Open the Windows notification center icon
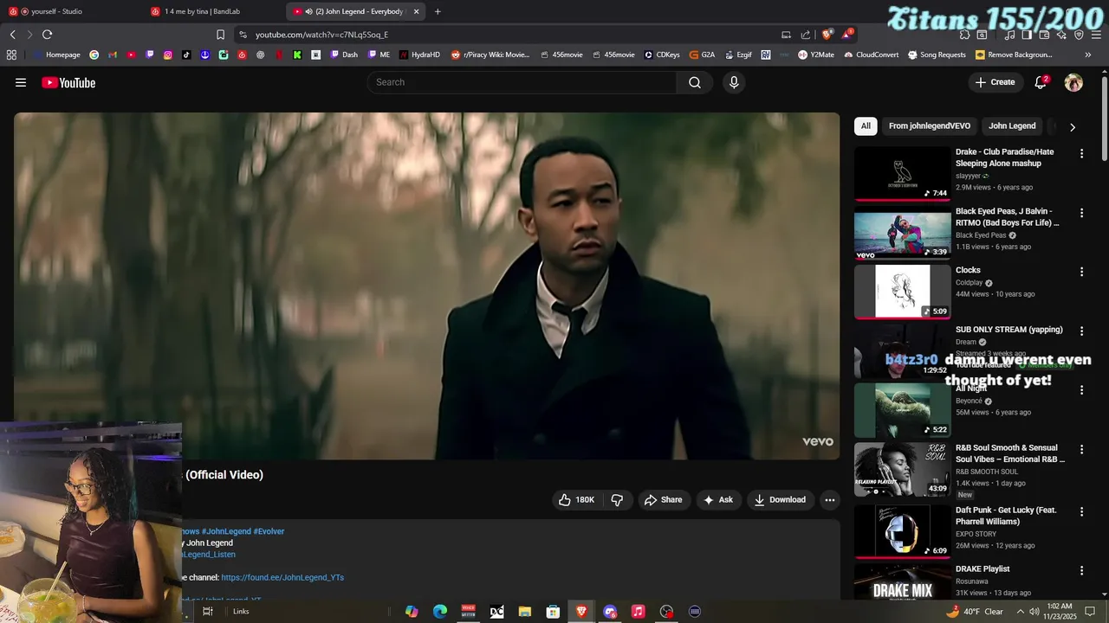 coord(1090,612)
